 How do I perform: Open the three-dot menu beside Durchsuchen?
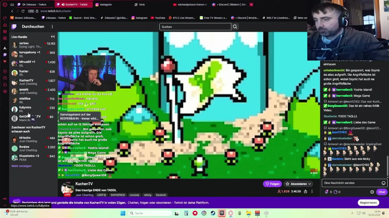[52, 27]
